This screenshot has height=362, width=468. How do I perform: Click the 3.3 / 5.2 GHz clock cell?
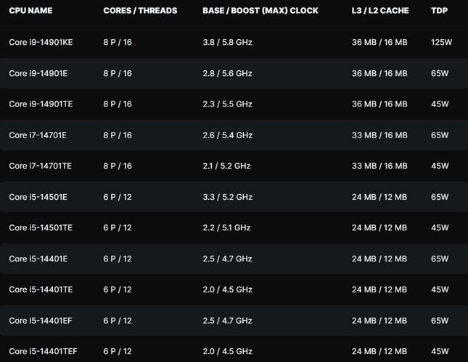pos(228,197)
